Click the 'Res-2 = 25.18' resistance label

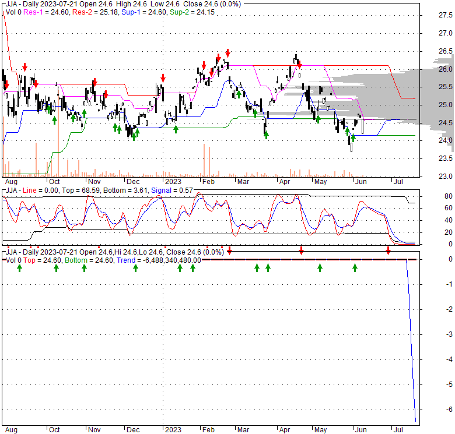click(x=96, y=12)
